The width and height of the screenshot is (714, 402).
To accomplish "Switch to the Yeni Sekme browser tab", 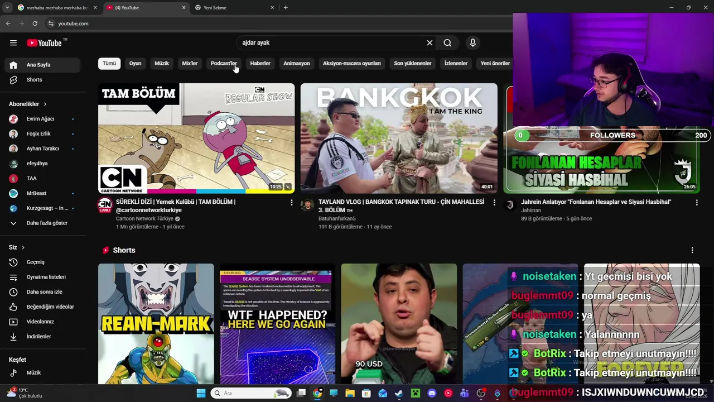I will coord(234,8).
